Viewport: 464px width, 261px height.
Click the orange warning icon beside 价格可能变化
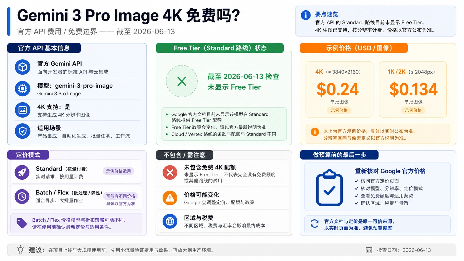point(170,198)
